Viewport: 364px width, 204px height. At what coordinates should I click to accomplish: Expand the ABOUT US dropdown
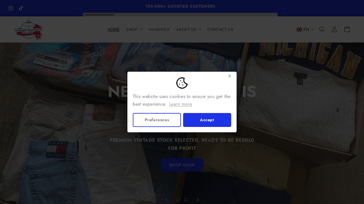click(189, 29)
